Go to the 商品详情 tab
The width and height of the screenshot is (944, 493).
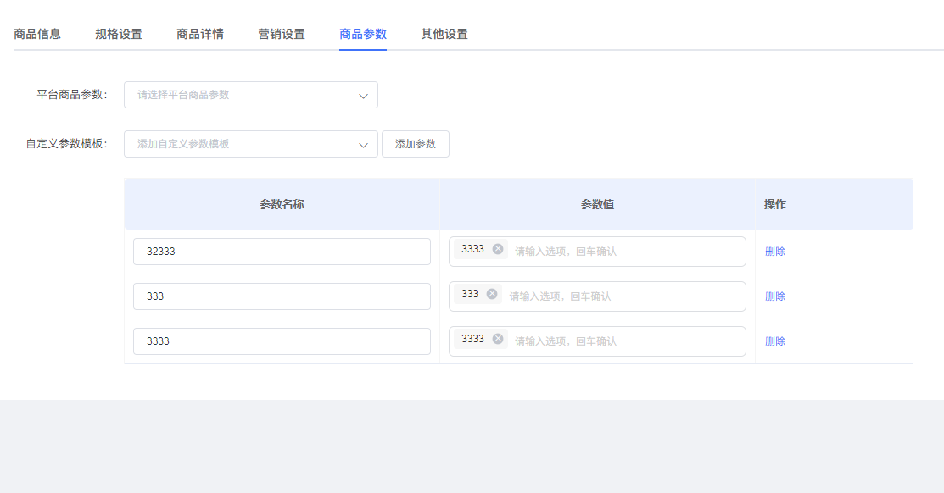200,34
